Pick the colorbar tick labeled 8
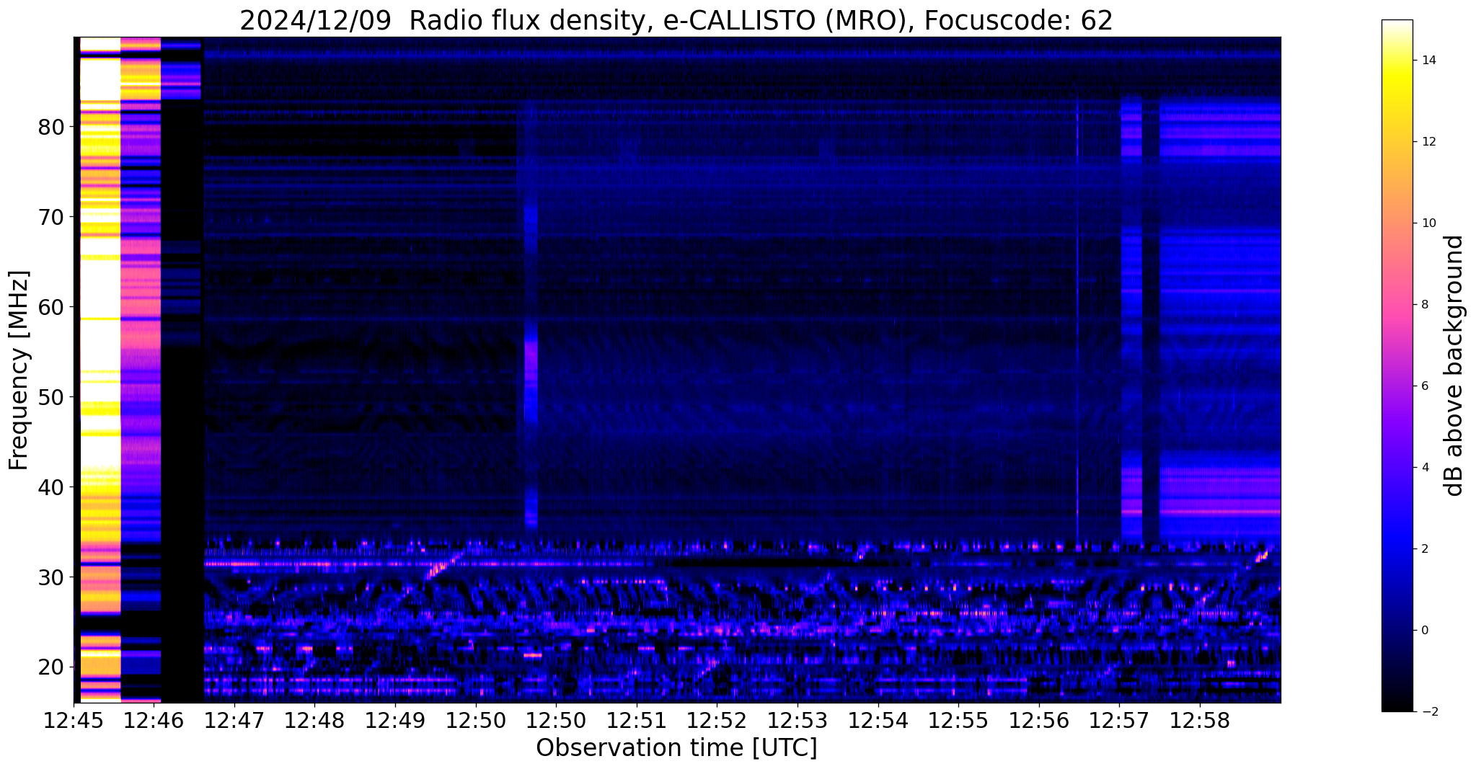 click(1425, 305)
